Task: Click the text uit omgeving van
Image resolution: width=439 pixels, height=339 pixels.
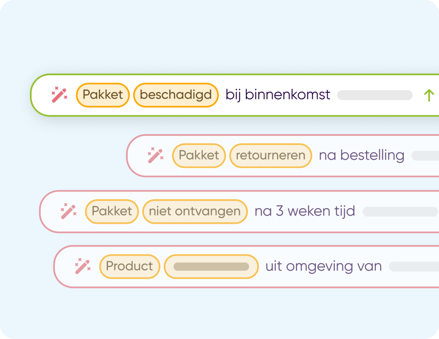Action: tap(323, 266)
